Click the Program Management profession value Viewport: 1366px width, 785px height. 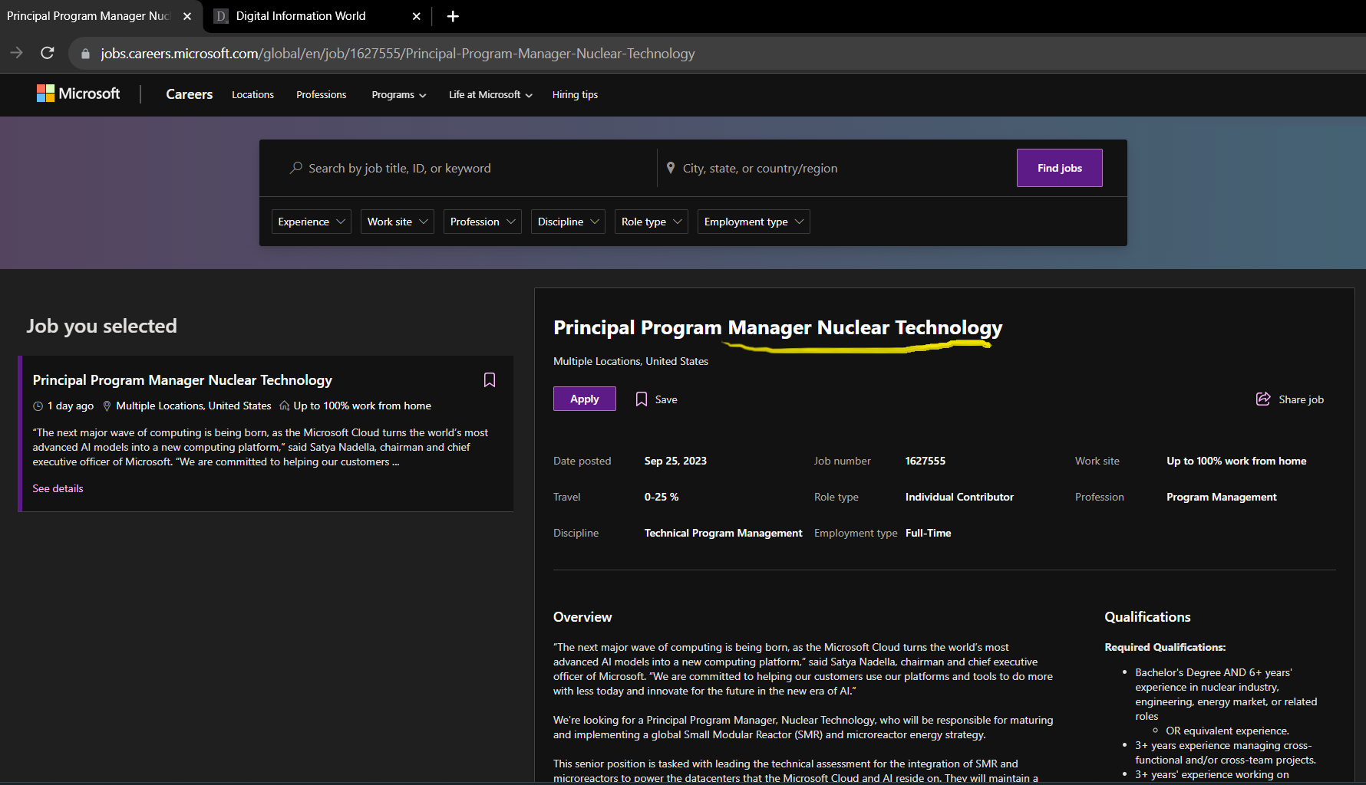[1222, 497]
